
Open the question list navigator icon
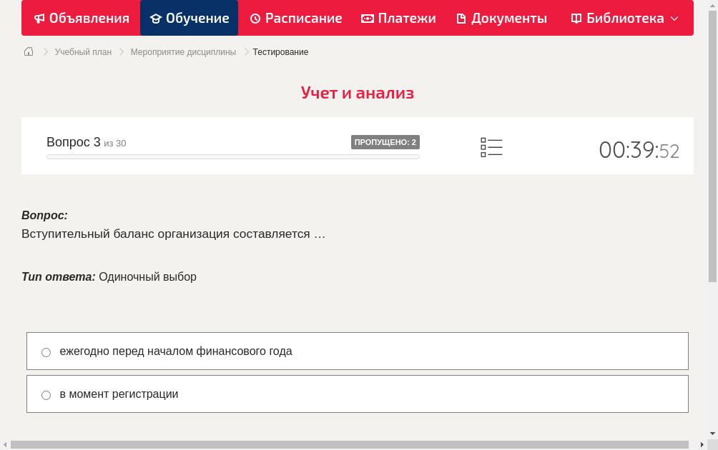491,147
